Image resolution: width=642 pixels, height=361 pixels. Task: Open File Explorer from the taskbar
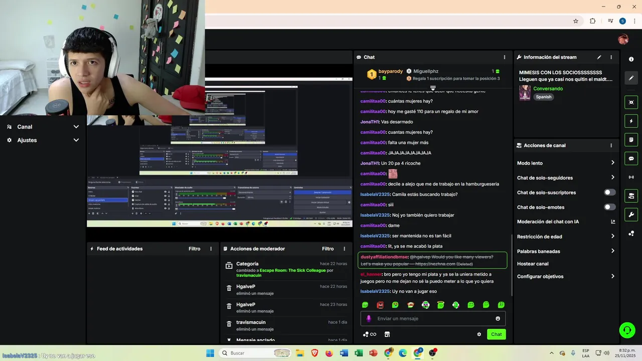pos(299,353)
